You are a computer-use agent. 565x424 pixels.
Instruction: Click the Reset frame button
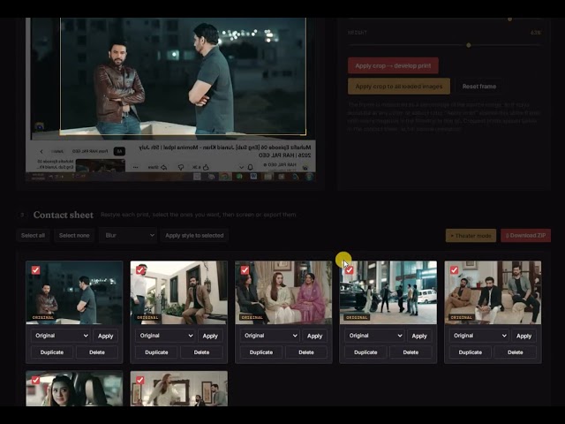click(478, 87)
